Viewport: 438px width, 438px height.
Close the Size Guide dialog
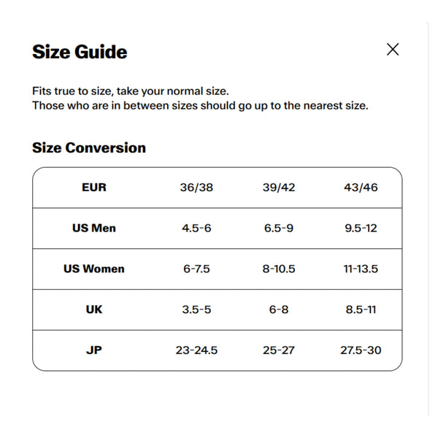393,50
